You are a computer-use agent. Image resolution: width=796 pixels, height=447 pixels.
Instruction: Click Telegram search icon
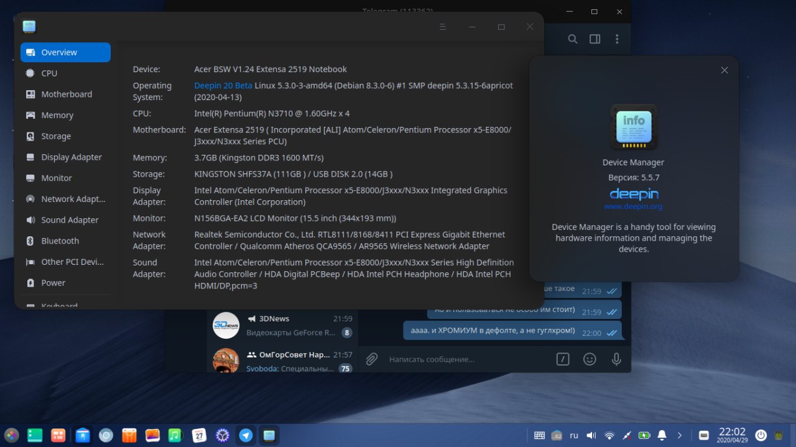pyautogui.click(x=573, y=39)
